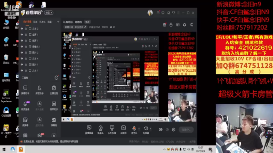This screenshot has width=273, height=153.
Task: Open the Windows Start menu
Action: 4,149
